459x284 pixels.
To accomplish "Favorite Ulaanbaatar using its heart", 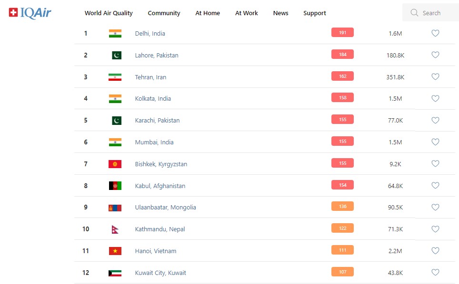I will click(435, 207).
